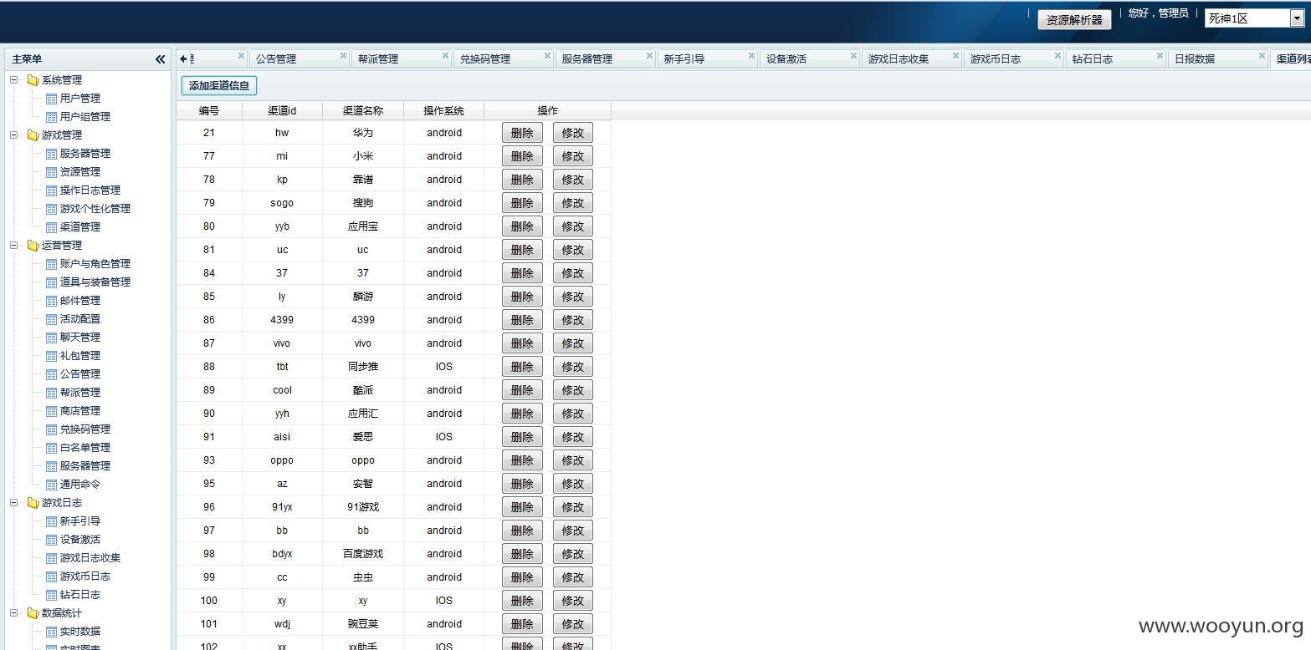Modify the 爱思 channel row
Image resolution: width=1311 pixels, height=650 pixels.
point(573,437)
